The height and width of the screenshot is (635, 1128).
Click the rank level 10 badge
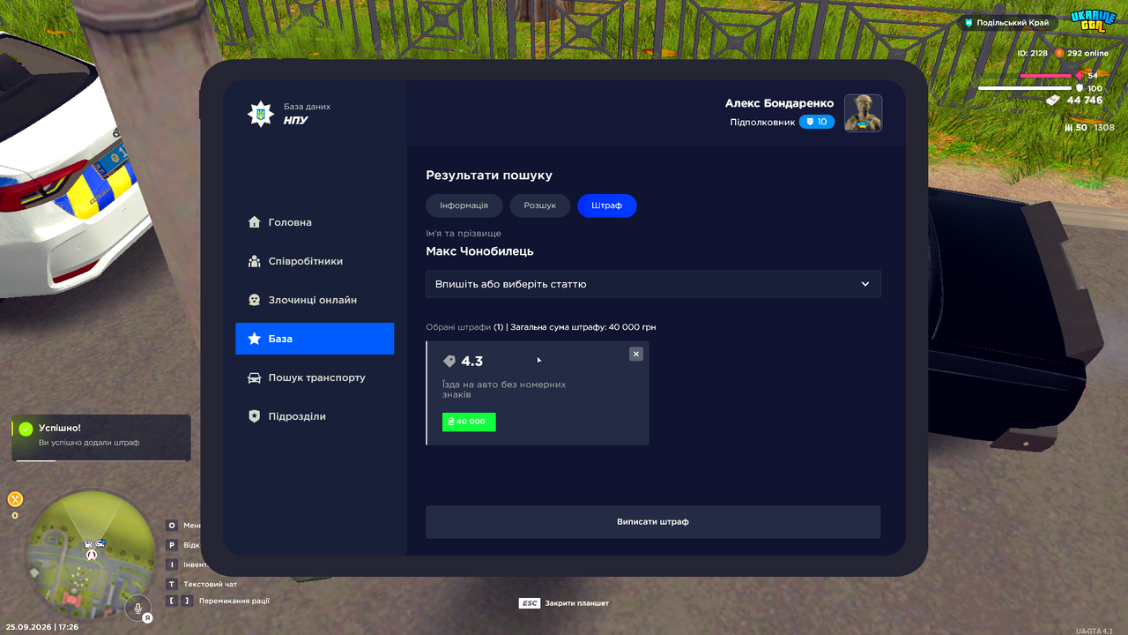pyautogui.click(x=817, y=122)
